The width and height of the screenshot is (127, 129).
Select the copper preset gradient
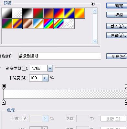tap(28, 23)
